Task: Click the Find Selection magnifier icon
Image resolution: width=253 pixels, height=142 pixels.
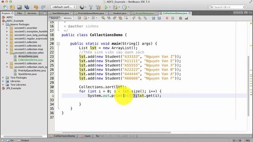Action: tap(103, 18)
